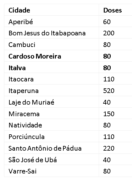
Task: Click the Cidade column header
Action: point(19,10)
